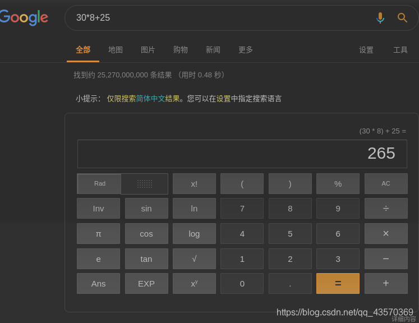Insert a right parenthesis

point(290,183)
